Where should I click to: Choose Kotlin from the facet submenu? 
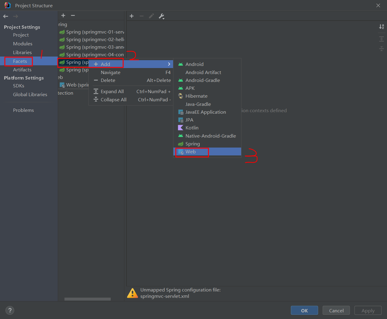pyautogui.click(x=207, y=128)
